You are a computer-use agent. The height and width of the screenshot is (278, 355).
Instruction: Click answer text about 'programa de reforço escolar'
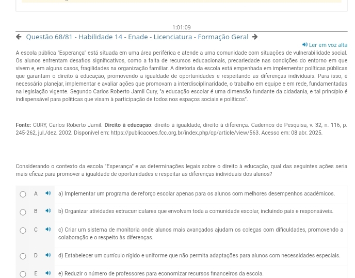(x=196, y=194)
